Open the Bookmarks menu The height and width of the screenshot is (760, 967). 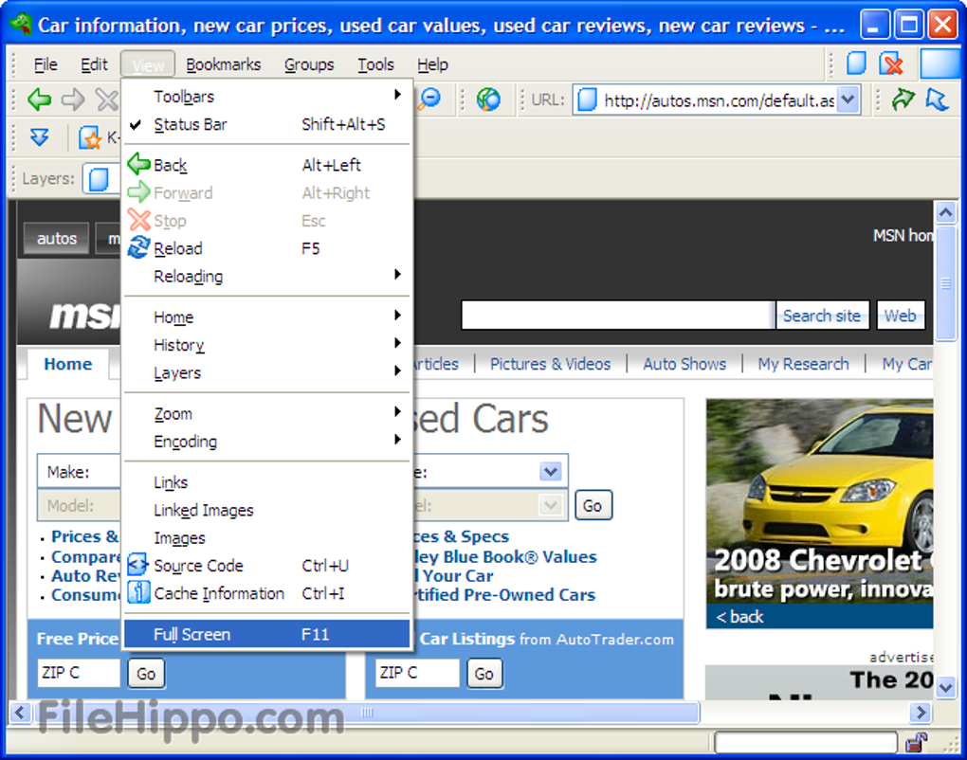pyautogui.click(x=223, y=64)
